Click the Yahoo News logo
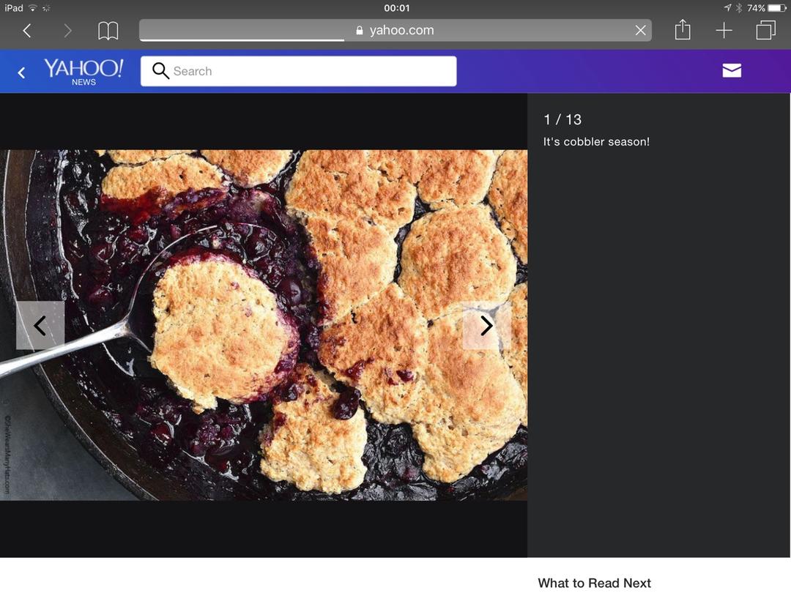 [83, 71]
